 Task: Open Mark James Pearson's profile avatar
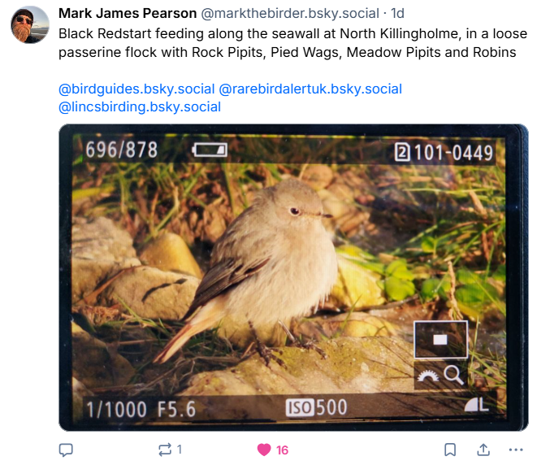point(30,25)
